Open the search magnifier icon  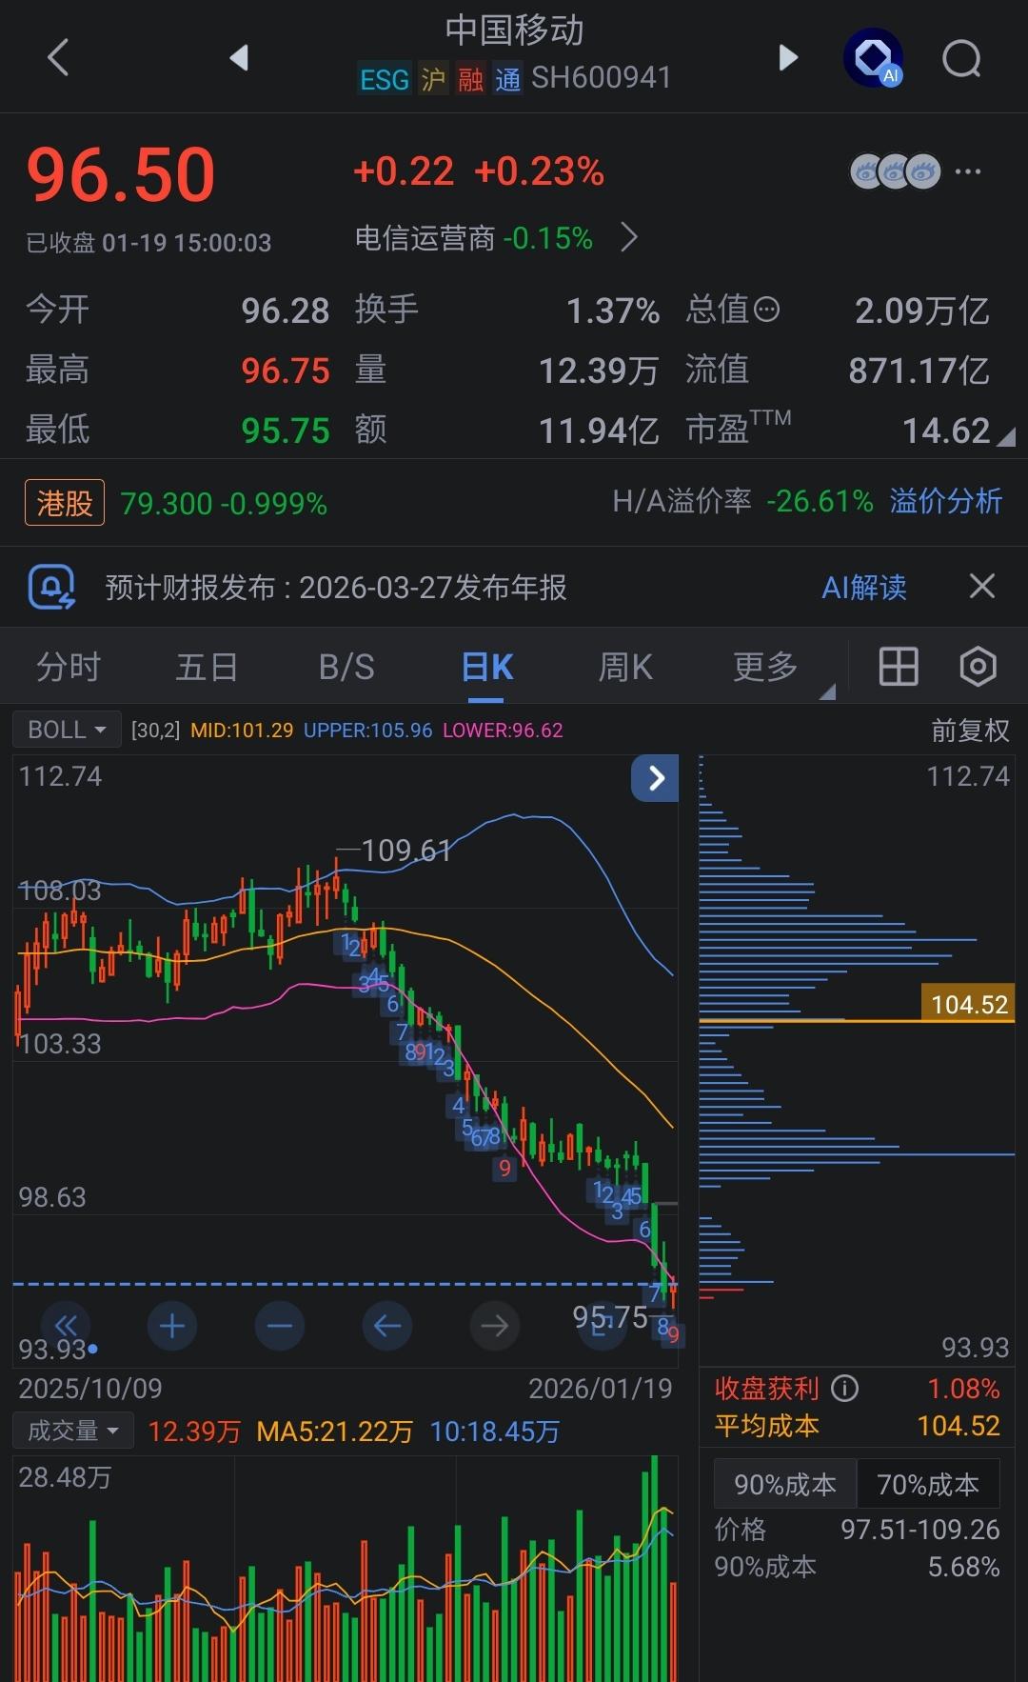(x=961, y=58)
